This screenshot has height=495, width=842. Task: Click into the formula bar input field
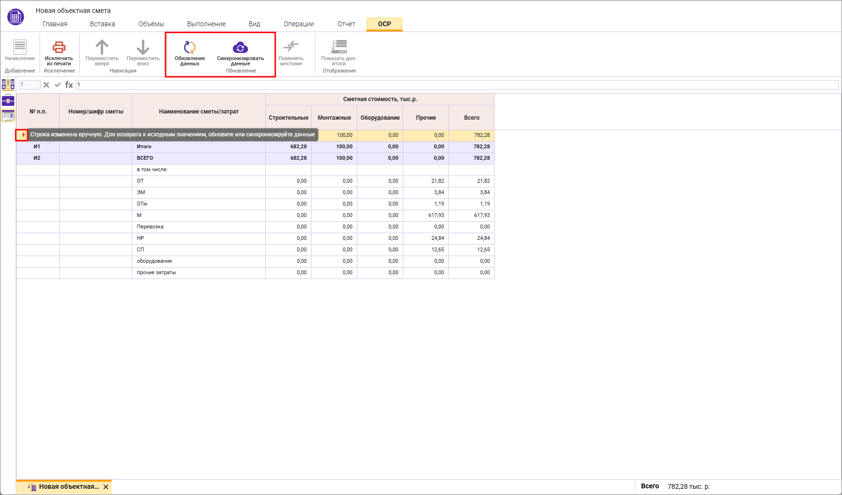(457, 85)
